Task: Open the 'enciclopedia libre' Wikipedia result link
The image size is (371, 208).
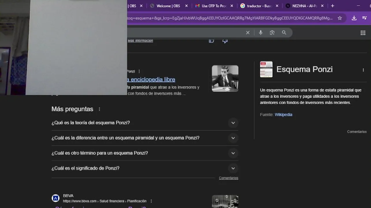Action: (151, 79)
